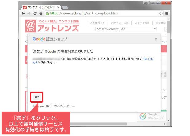
Task: Expand the 当店売れ筋商品から探す dropdown
Action: [x=126, y=29]
